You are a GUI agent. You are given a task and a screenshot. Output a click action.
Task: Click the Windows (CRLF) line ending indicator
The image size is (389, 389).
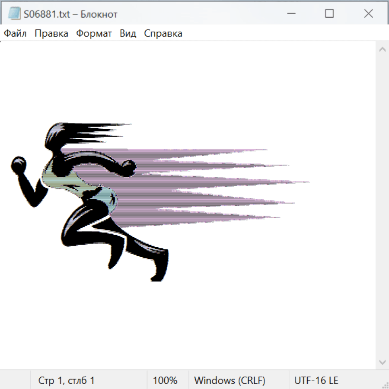coord(230,380)
